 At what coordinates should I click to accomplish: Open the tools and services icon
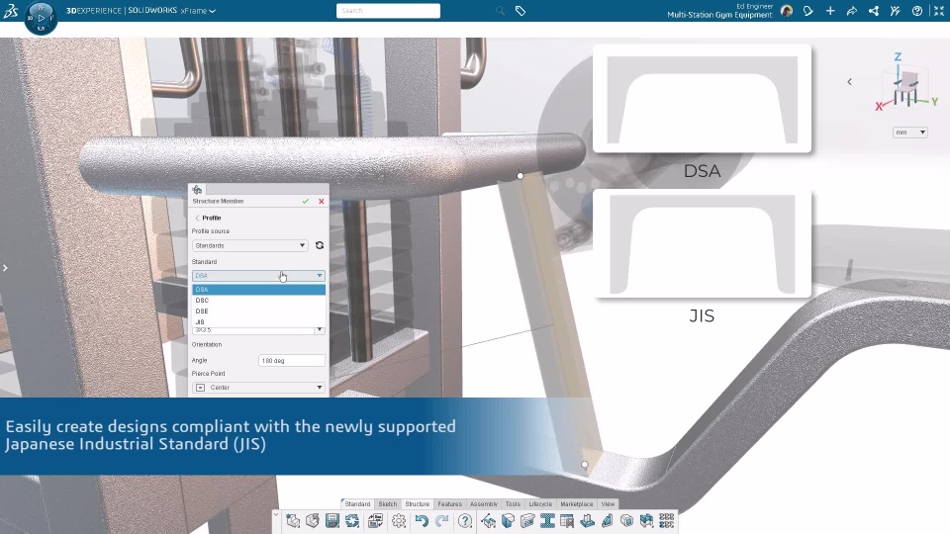click(895, 10)
